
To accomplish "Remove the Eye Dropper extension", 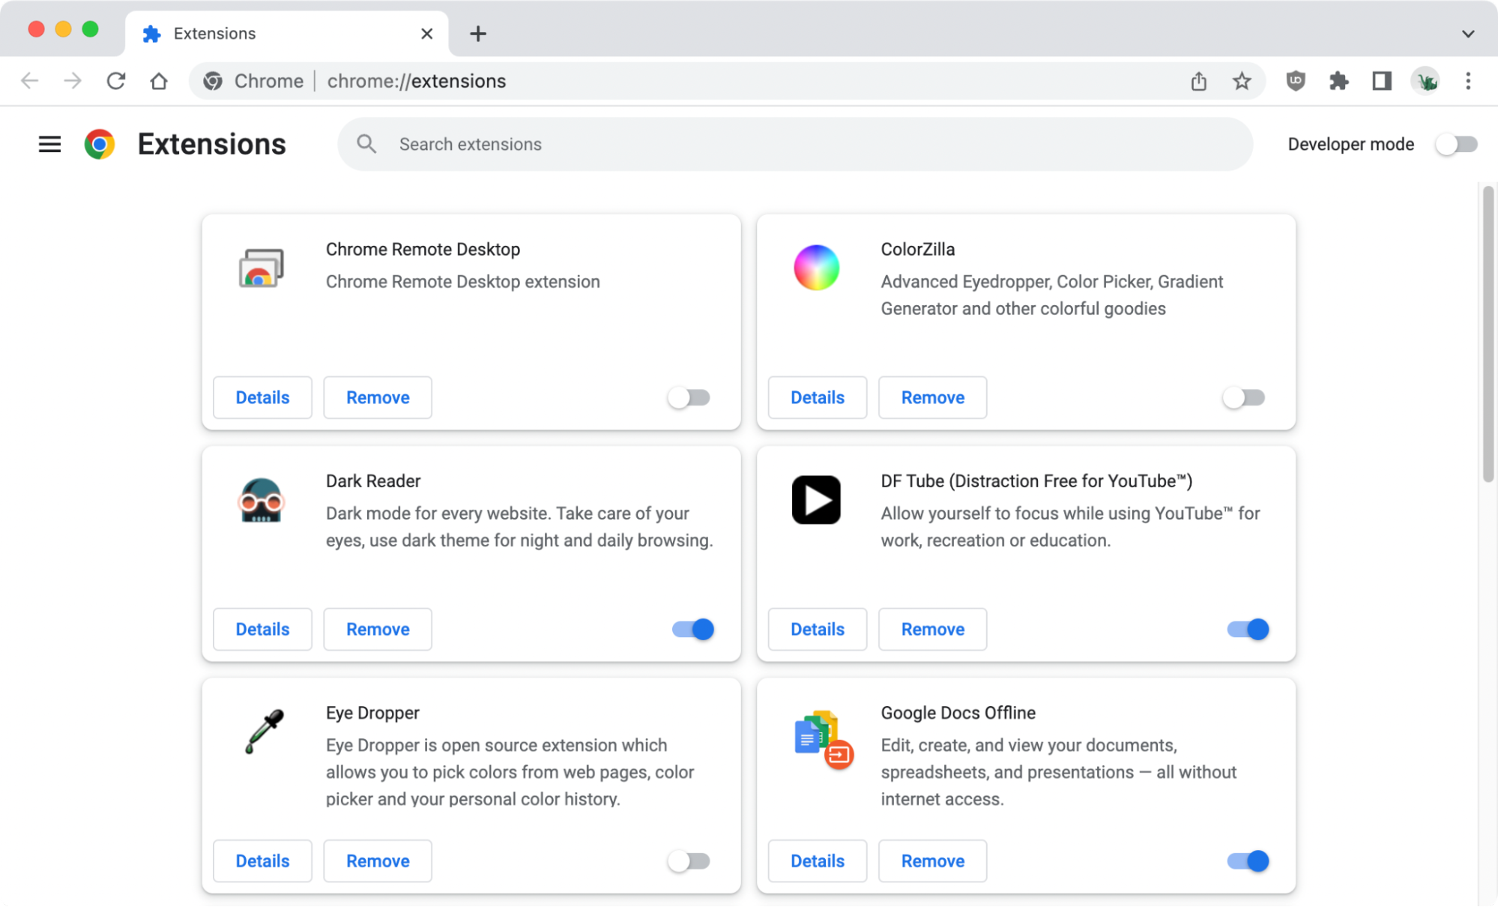I will 378,861.
